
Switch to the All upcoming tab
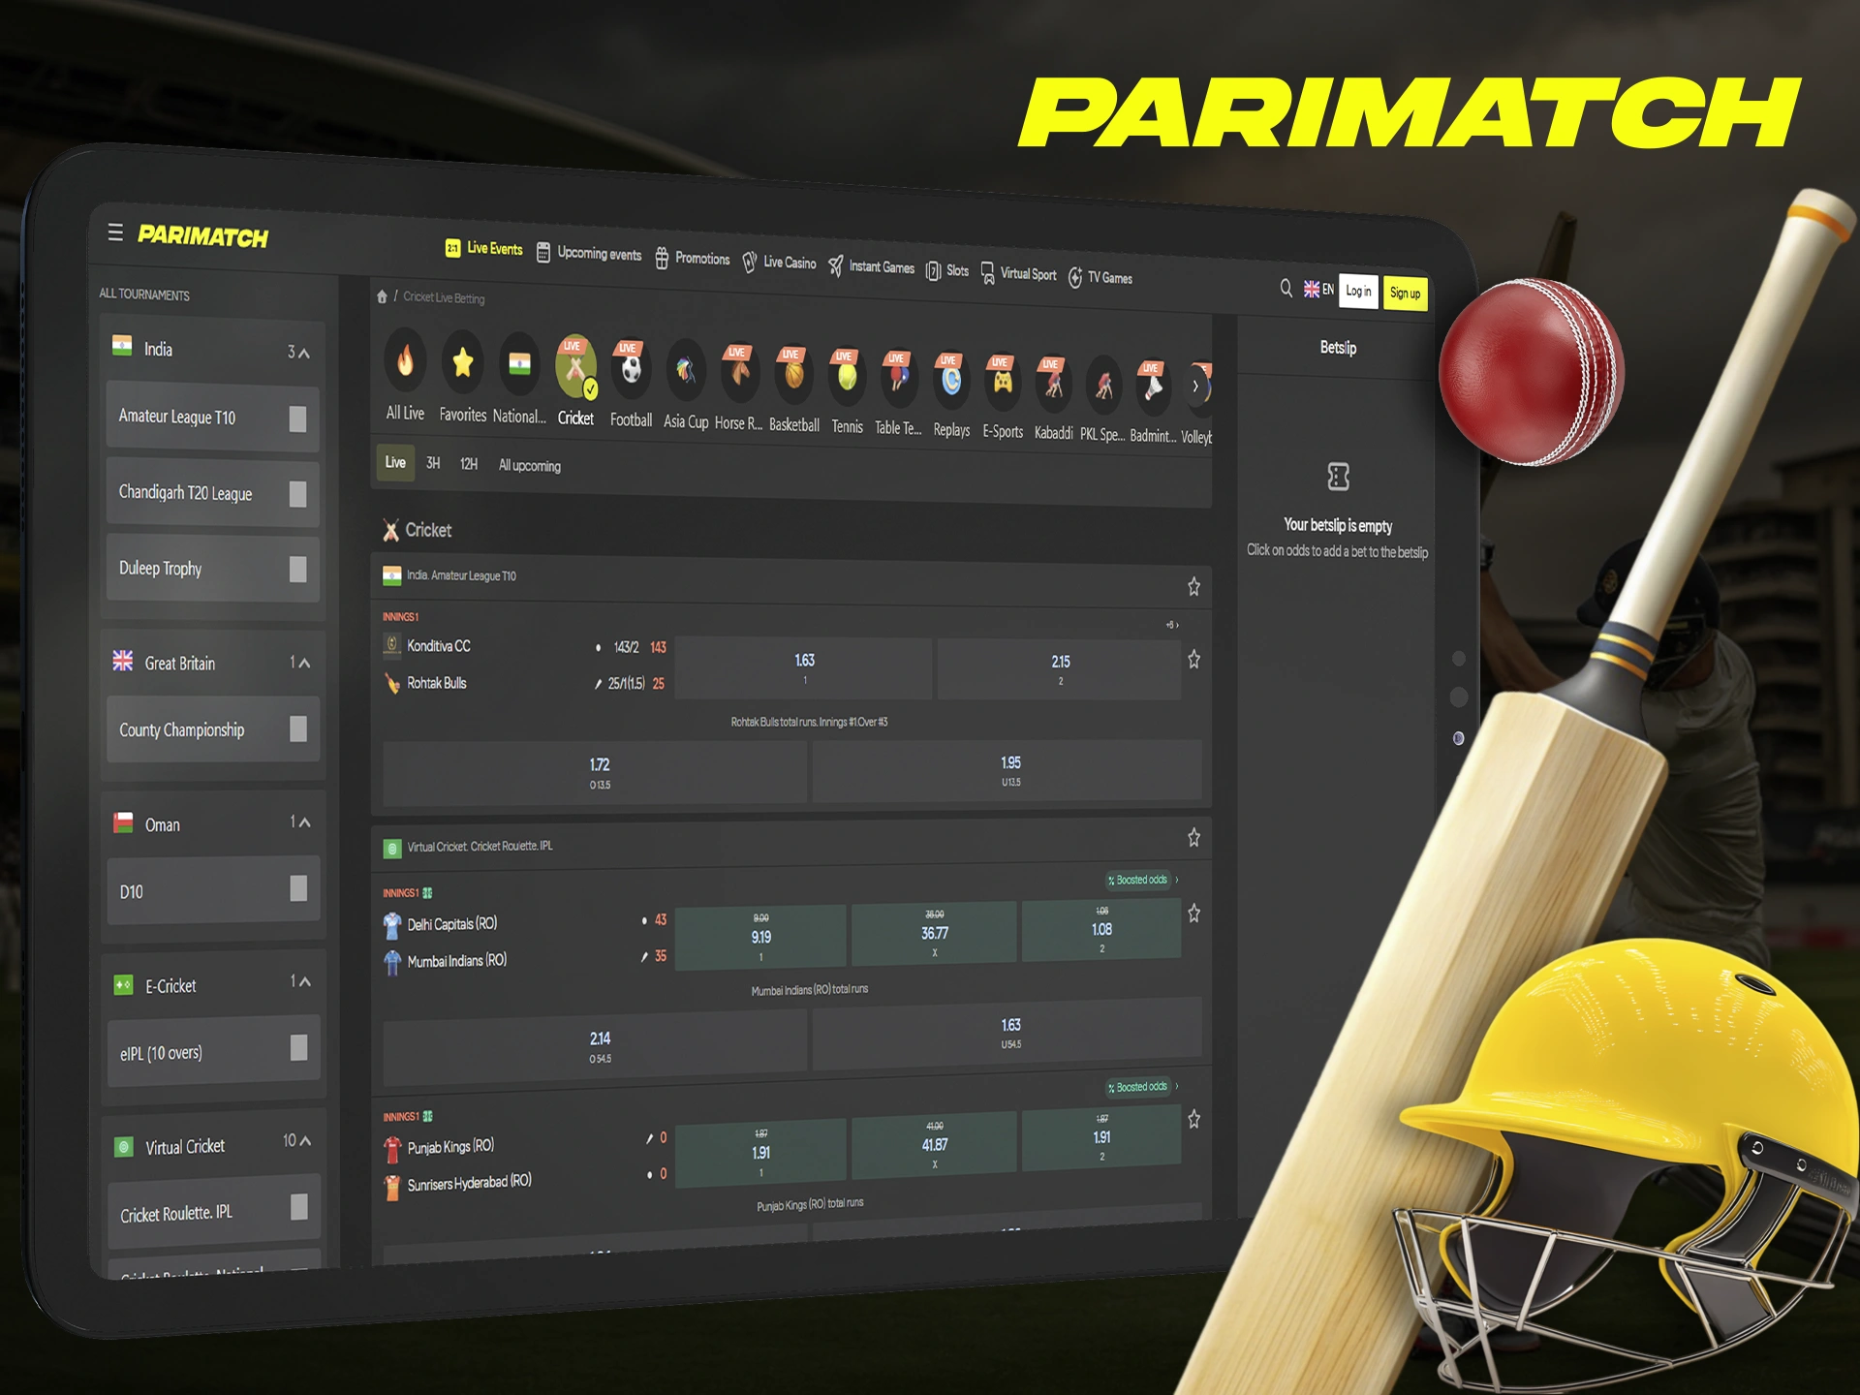tap(529, 465)
